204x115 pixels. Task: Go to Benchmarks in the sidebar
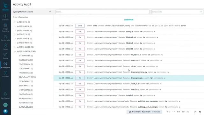[x=5, y=38]
